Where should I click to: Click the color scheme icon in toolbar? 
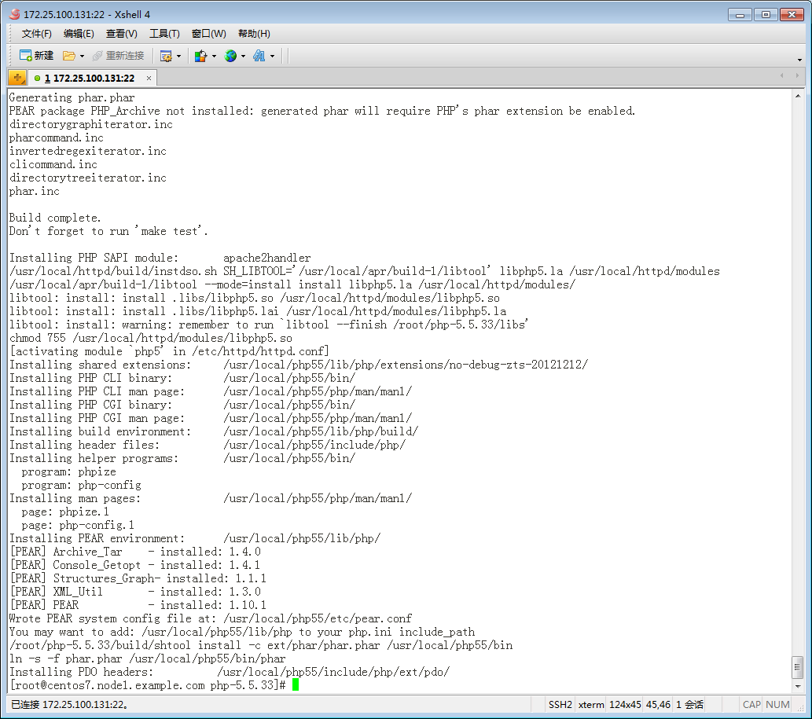200,56
